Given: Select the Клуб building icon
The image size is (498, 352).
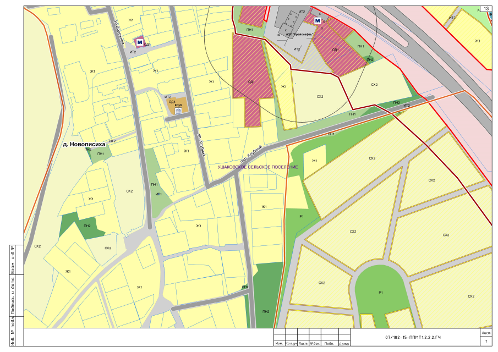Looking at the screenshot, I should [x=178, y=111].
